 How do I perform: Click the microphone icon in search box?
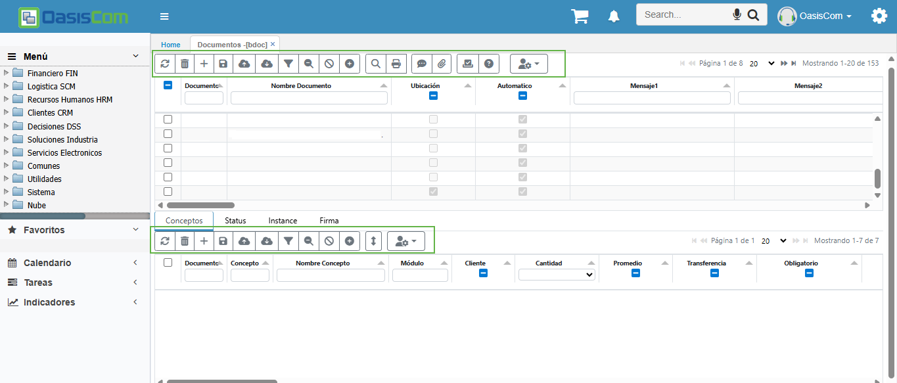pyautogui.click(x=737, y=14)
